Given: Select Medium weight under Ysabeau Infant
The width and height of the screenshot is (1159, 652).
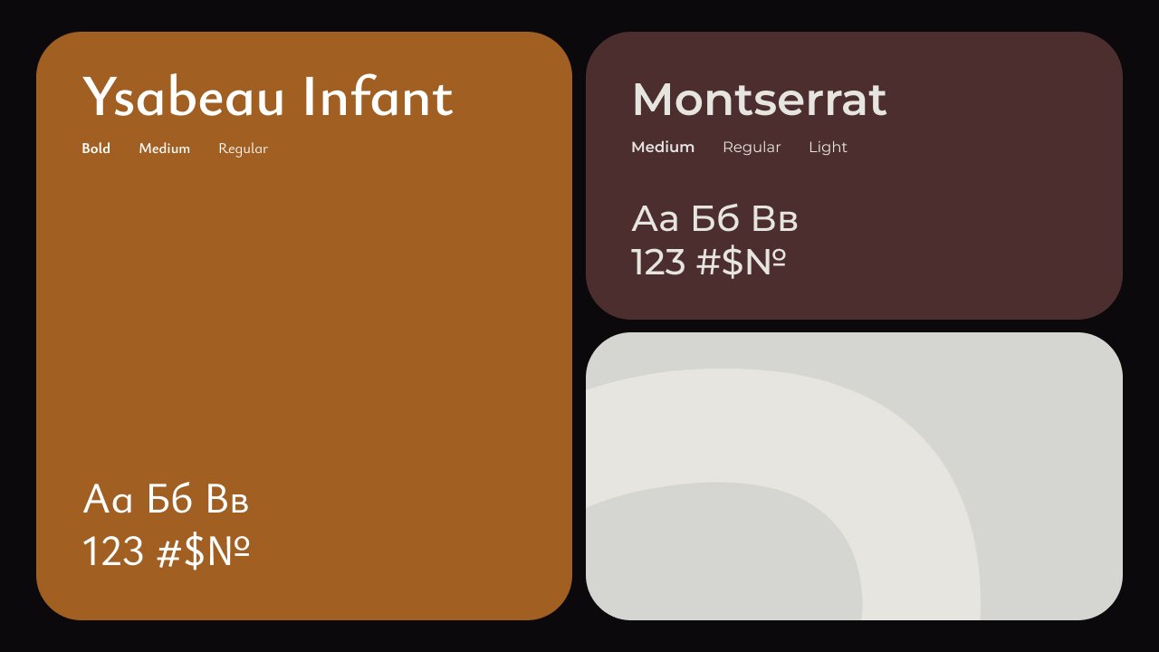Looking at the screenshot, I should coord(164,149).
